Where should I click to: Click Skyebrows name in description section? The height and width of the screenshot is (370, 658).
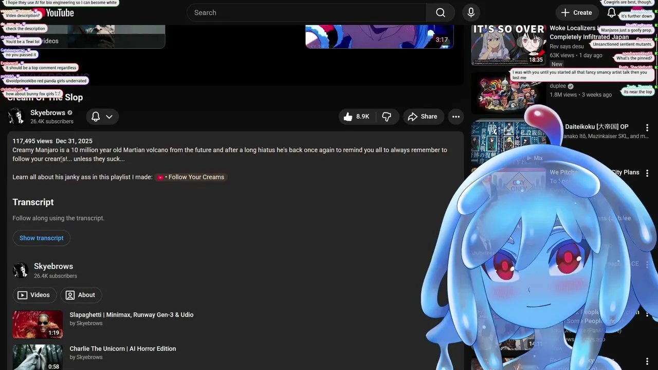coord(53,266)
